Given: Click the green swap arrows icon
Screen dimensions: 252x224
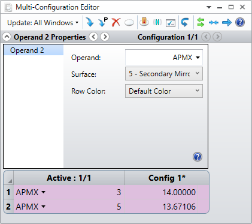Looking at the screenshot, I should click(x=201, y=22).
